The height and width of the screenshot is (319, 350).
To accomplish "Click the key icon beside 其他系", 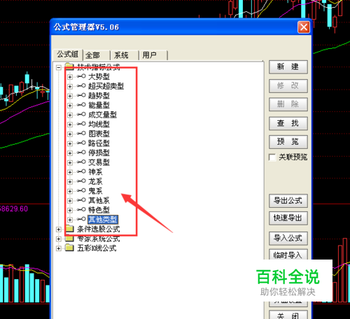I will coord(81,200).
